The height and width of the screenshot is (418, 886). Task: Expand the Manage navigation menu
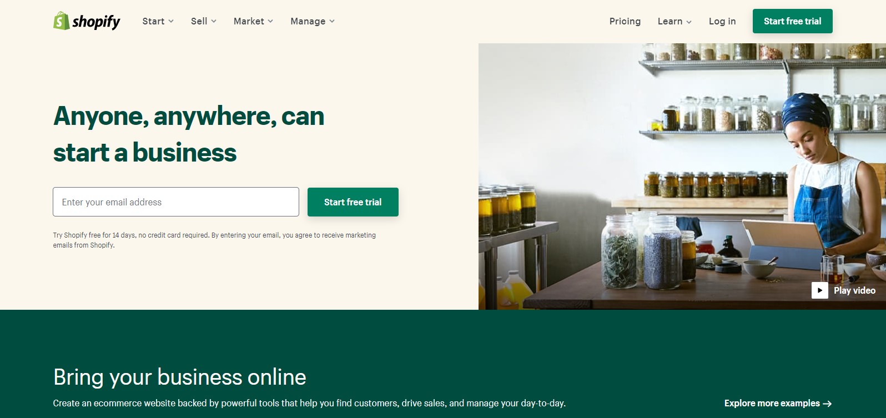click(x=313, y=21)
